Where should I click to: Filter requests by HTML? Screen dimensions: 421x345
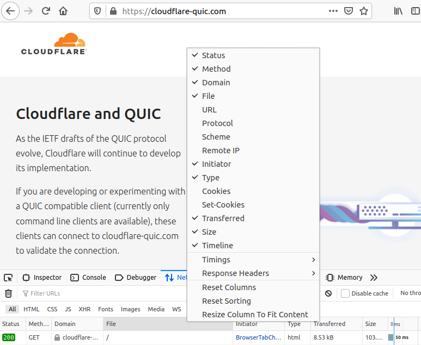pos(32,309)
